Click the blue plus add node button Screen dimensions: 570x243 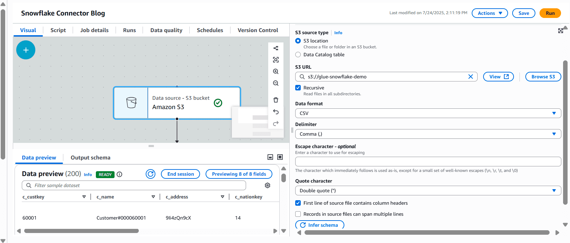pyautogui.click(x=26, y=50)
